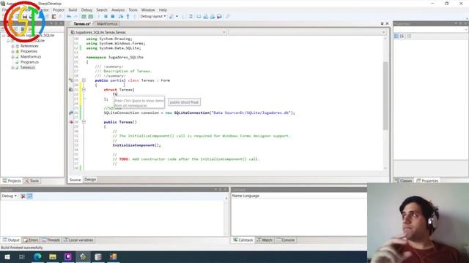Close the active Tareas.cs editor tab
The image size is (469, 263).
(388, 23)
